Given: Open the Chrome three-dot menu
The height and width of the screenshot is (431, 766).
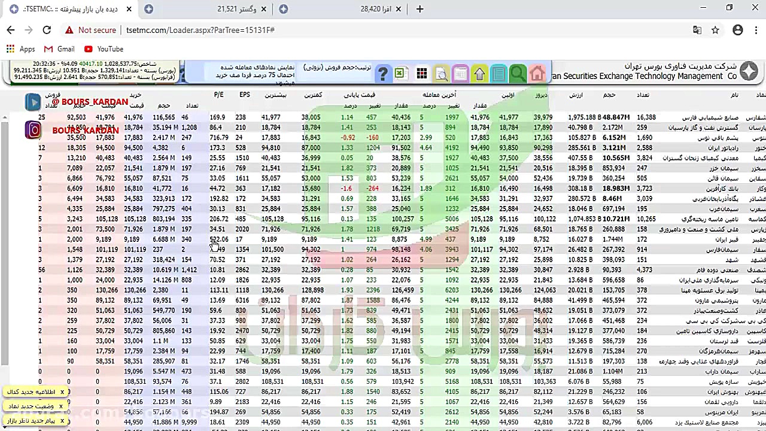Looking at the screenshot, I should click(x=755, y=30).
